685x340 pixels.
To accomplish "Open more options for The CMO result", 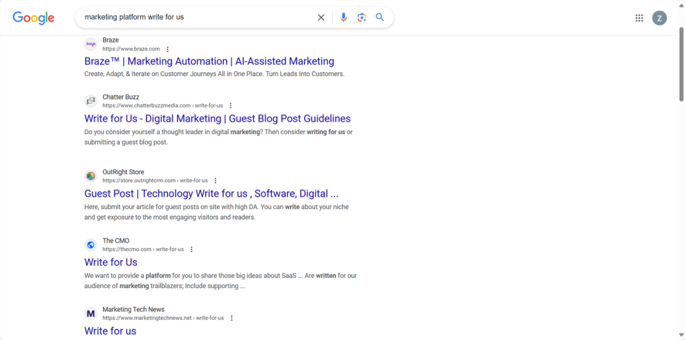I will pyautogui.click(x=192, y=249).
